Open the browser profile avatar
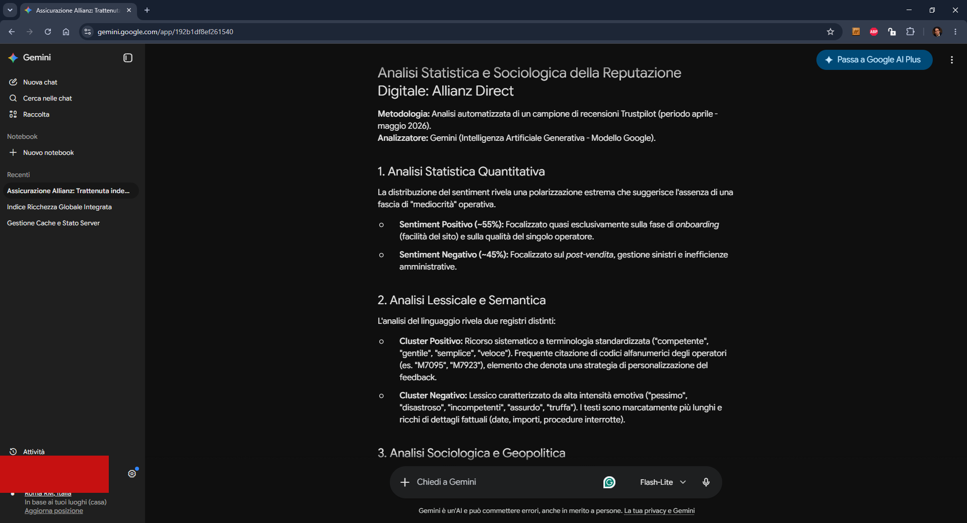Viewport: 967px width, 523px height. tap(937, 32)
